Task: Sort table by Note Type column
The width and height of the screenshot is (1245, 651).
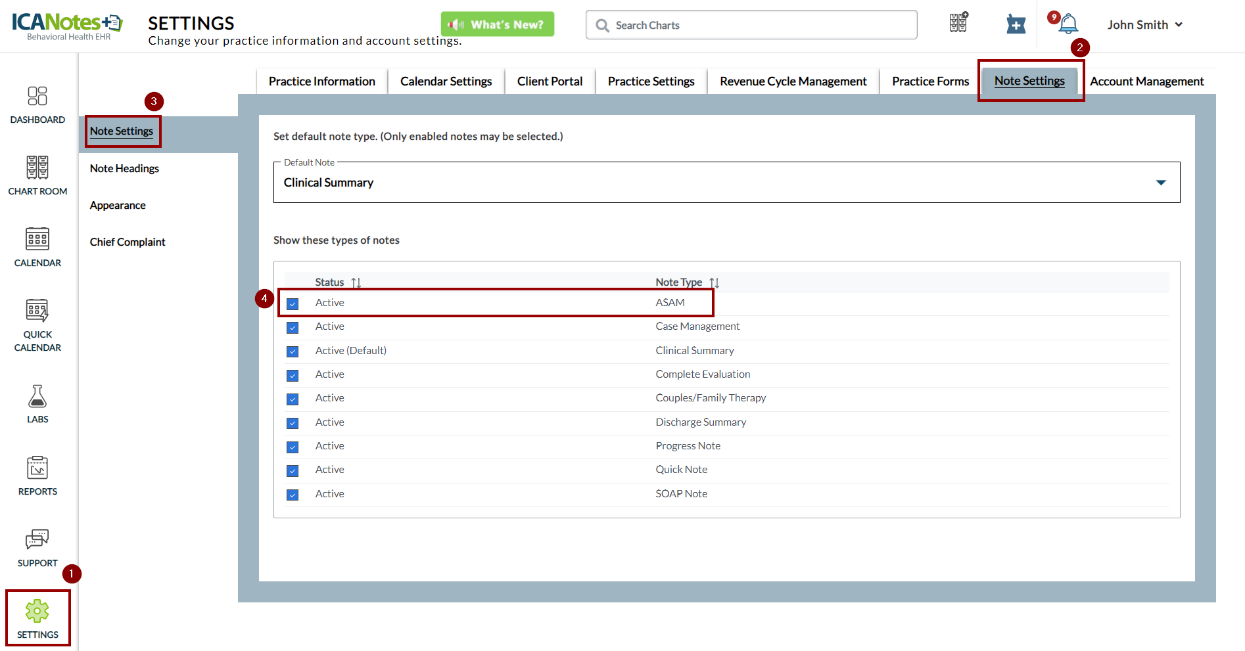Action: tap(714, 282)
